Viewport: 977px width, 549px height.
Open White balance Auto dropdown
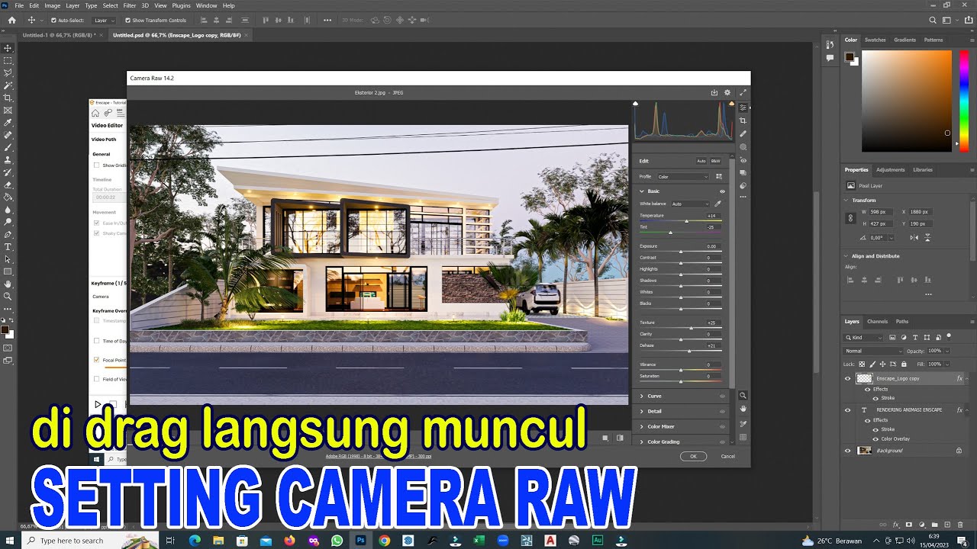(690, 204)
